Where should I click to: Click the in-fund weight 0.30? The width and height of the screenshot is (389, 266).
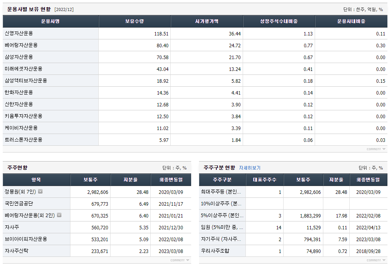pos(381,45)
